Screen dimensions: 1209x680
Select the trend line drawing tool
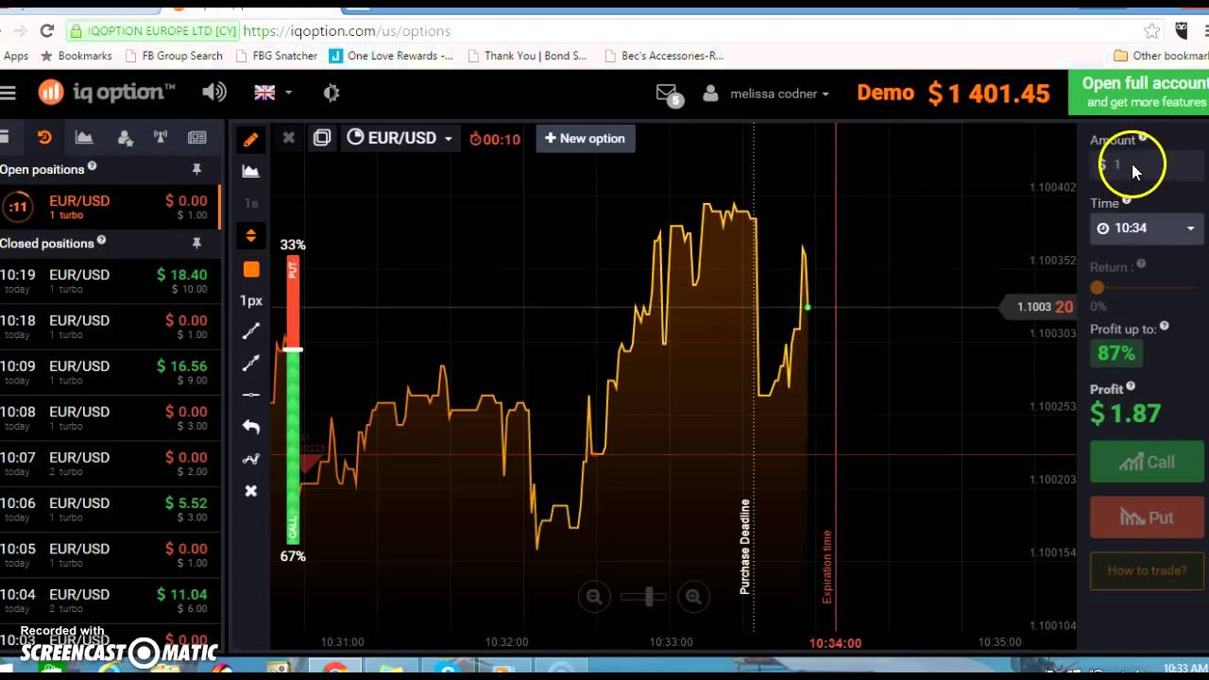click(250, 331)
